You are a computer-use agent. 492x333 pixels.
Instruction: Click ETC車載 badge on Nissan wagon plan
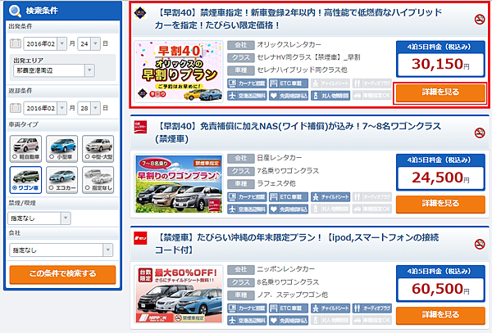(289, 197)
